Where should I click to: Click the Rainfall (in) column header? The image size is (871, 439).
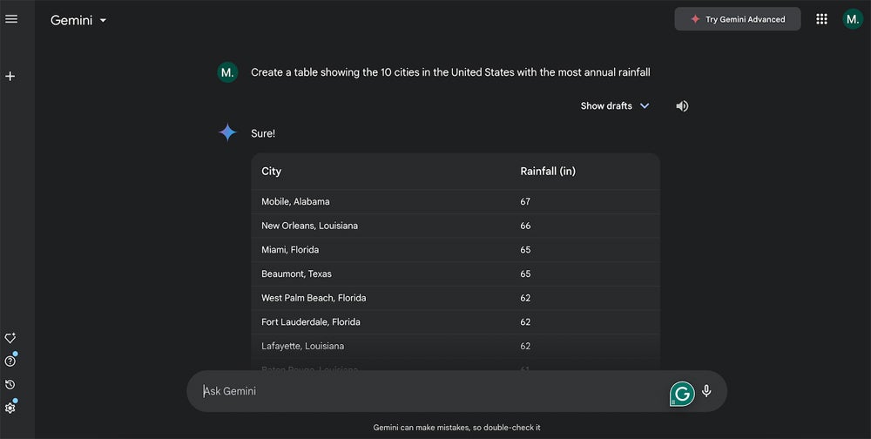click(548, 172)
